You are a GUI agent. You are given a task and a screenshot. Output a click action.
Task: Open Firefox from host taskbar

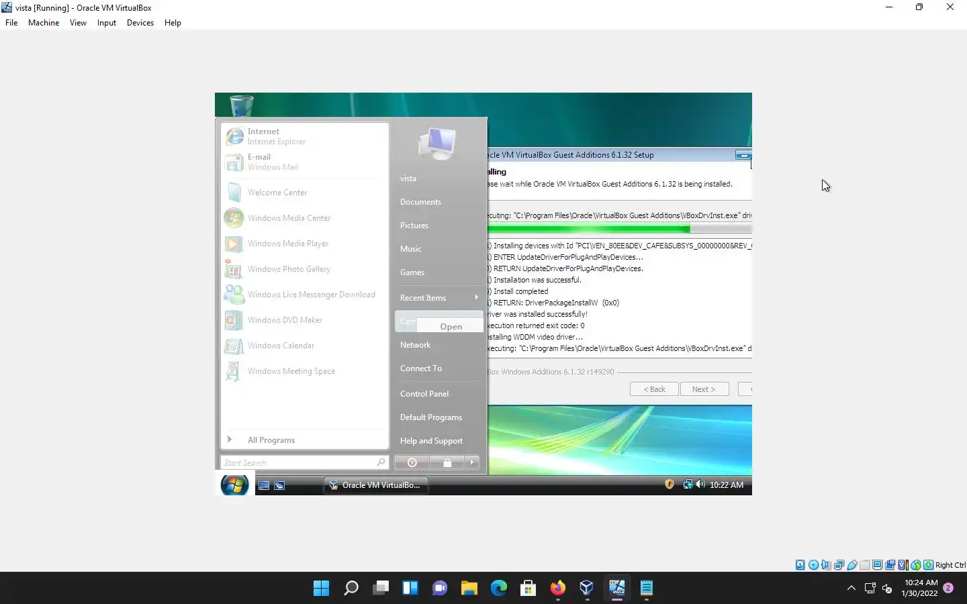click(557, 589)
